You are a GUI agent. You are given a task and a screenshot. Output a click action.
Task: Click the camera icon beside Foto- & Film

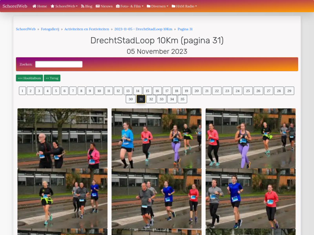(x=118, y=6)
